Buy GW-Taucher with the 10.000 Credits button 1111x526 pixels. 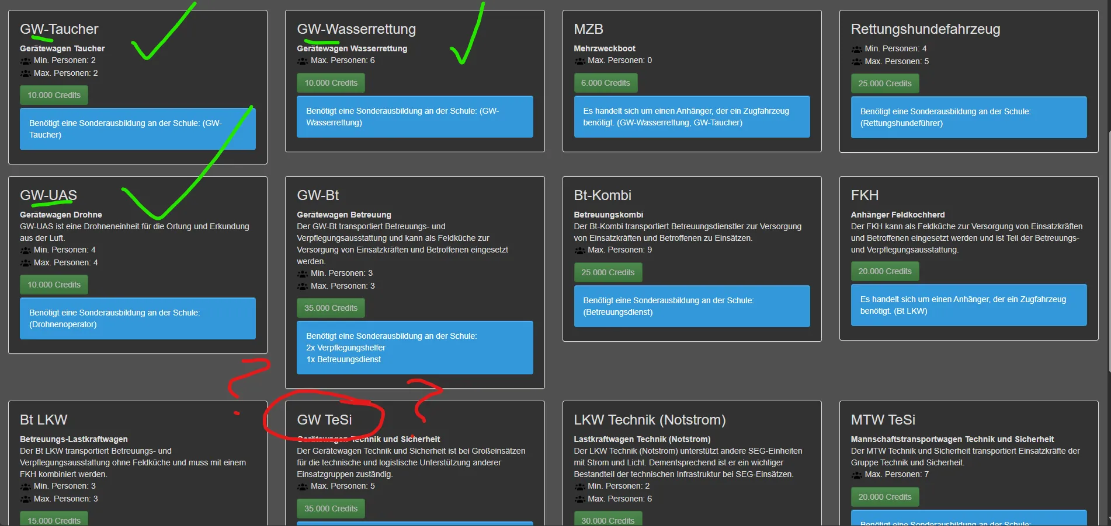coord(54,95)
